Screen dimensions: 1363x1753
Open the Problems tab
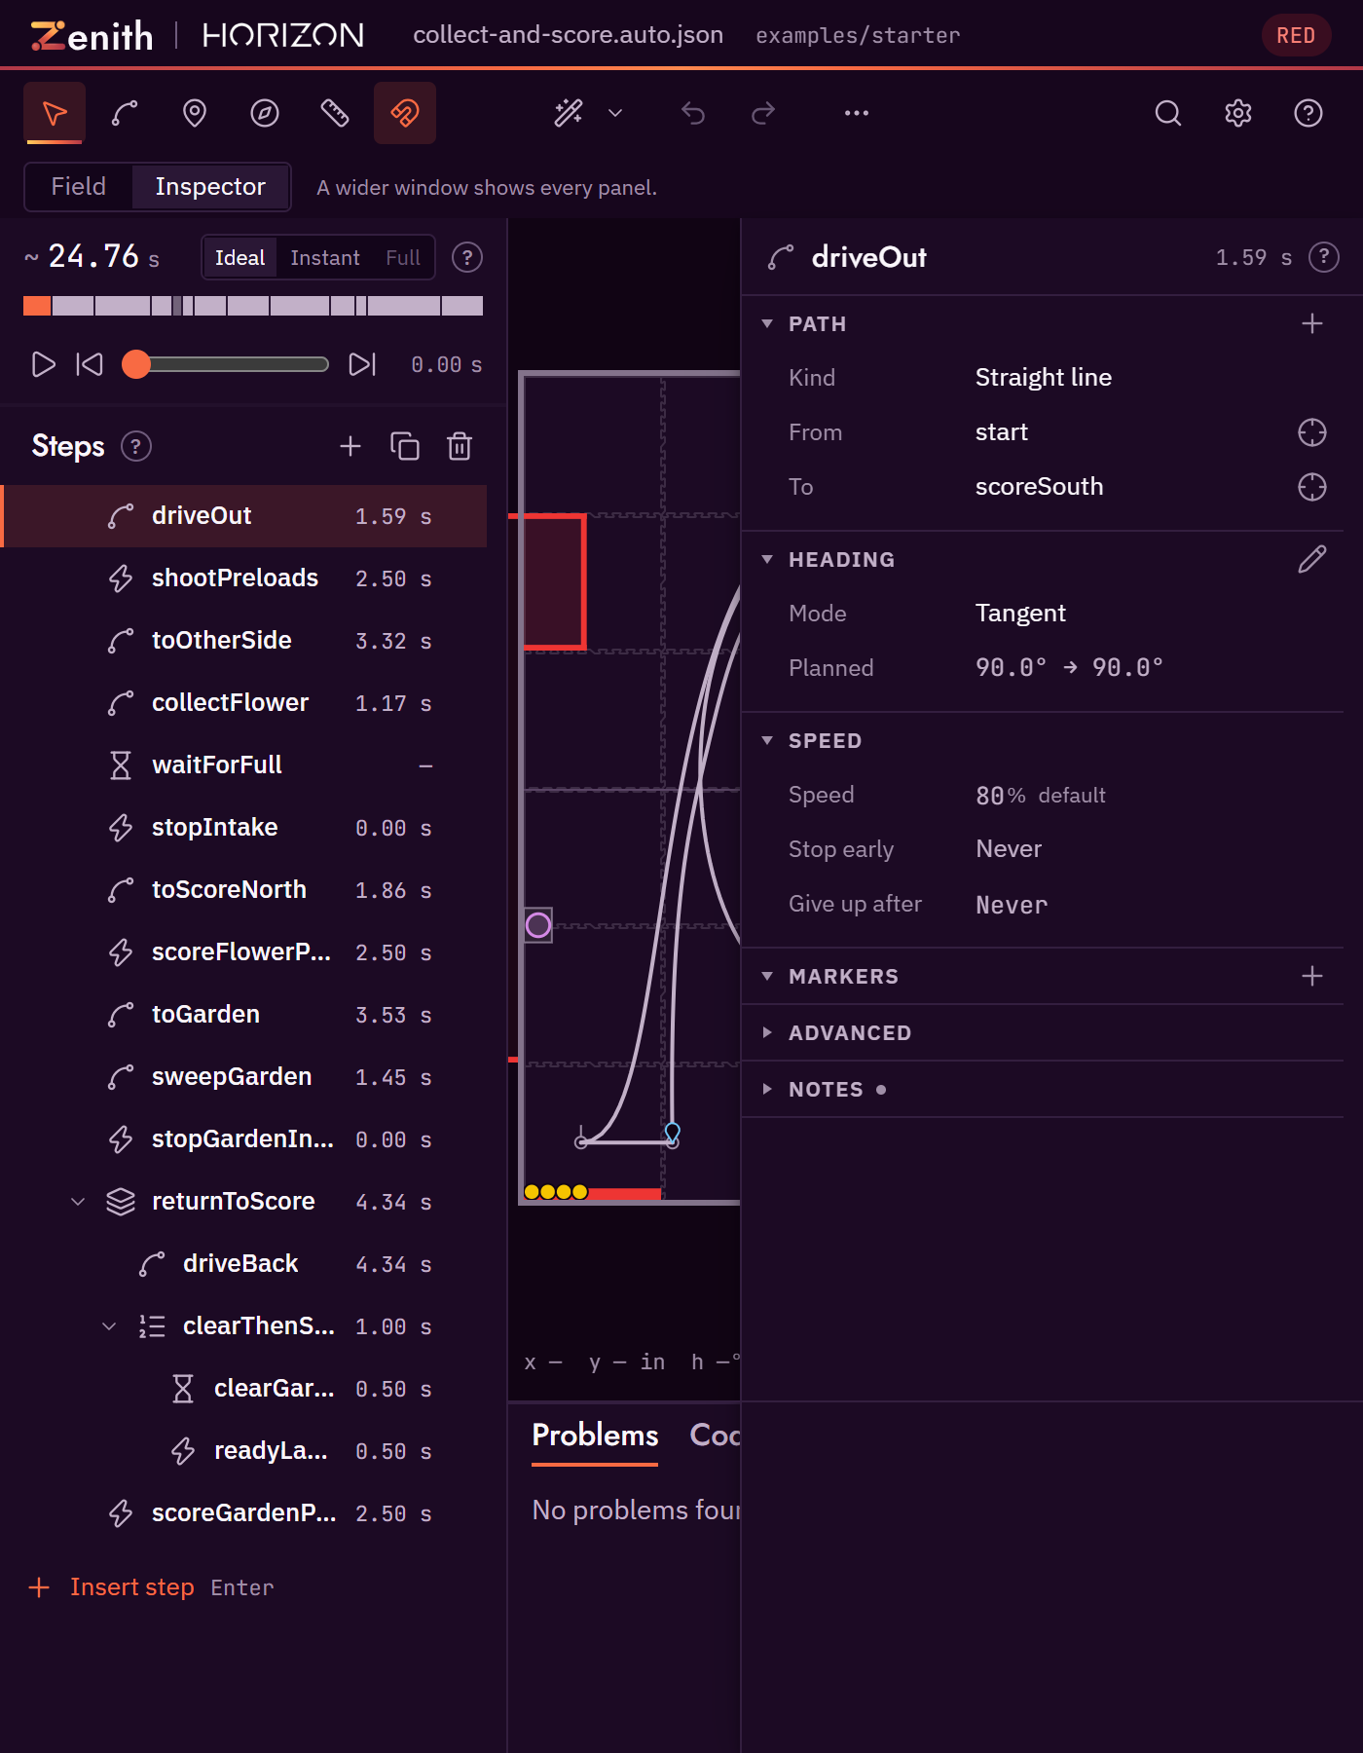[595, 1436]
